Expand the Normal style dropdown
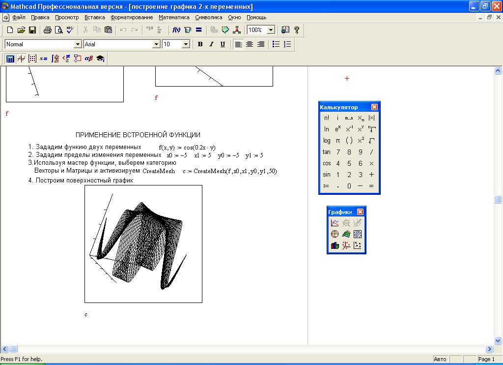 [x=78, y=44]
